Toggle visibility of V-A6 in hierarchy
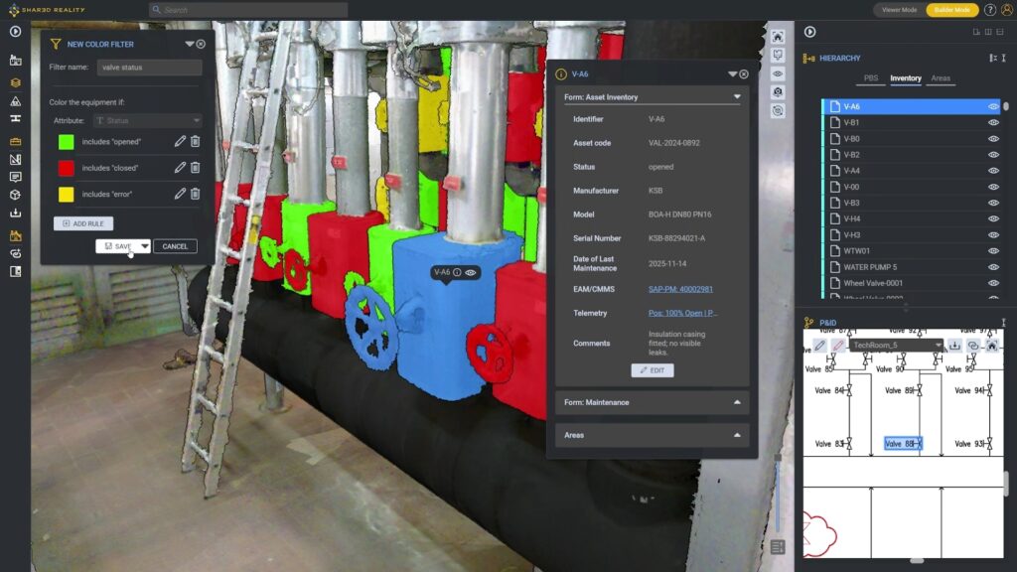Viewport: 1017px width, 572px height. 993,106
